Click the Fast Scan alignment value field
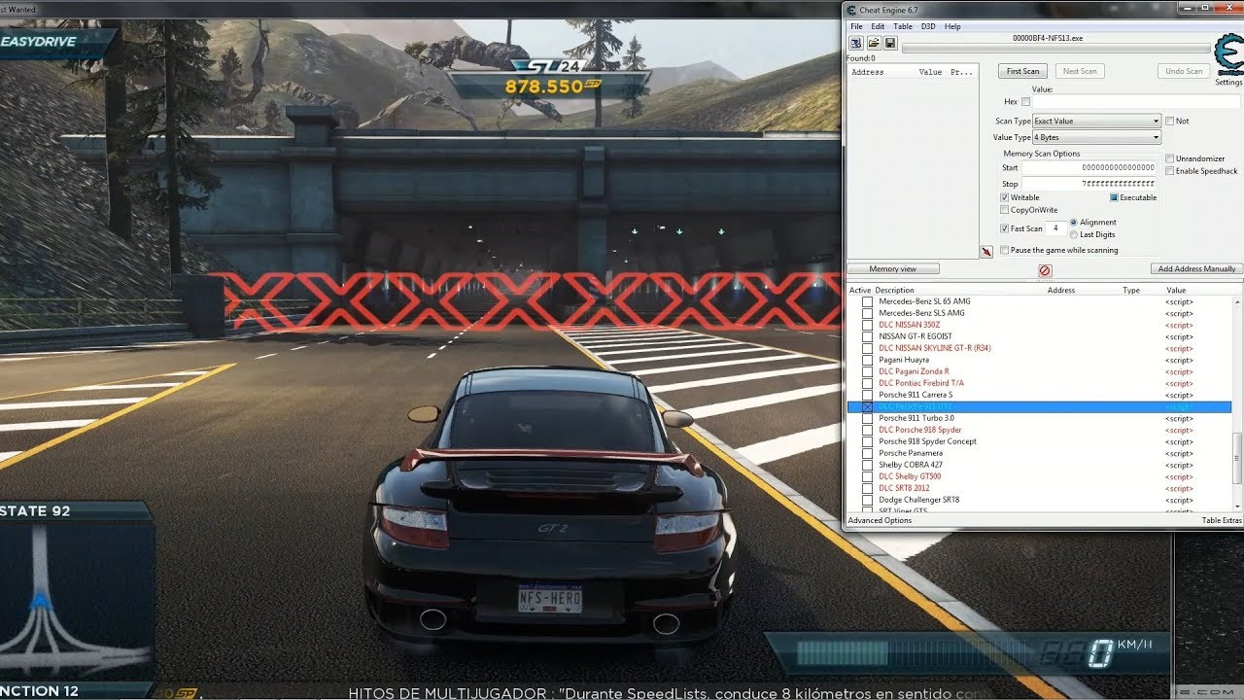The image size is (1244, 700). (1054, 228)
